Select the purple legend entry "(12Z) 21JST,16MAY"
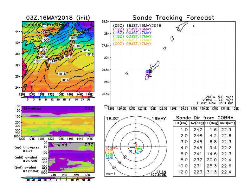The width and height of the screenshot is (251, 194). coord(132,29)
